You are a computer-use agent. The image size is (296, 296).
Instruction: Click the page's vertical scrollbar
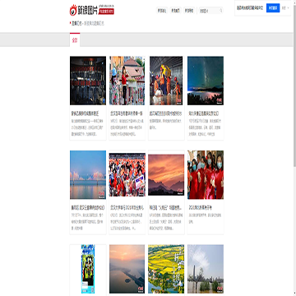[294, 148]
